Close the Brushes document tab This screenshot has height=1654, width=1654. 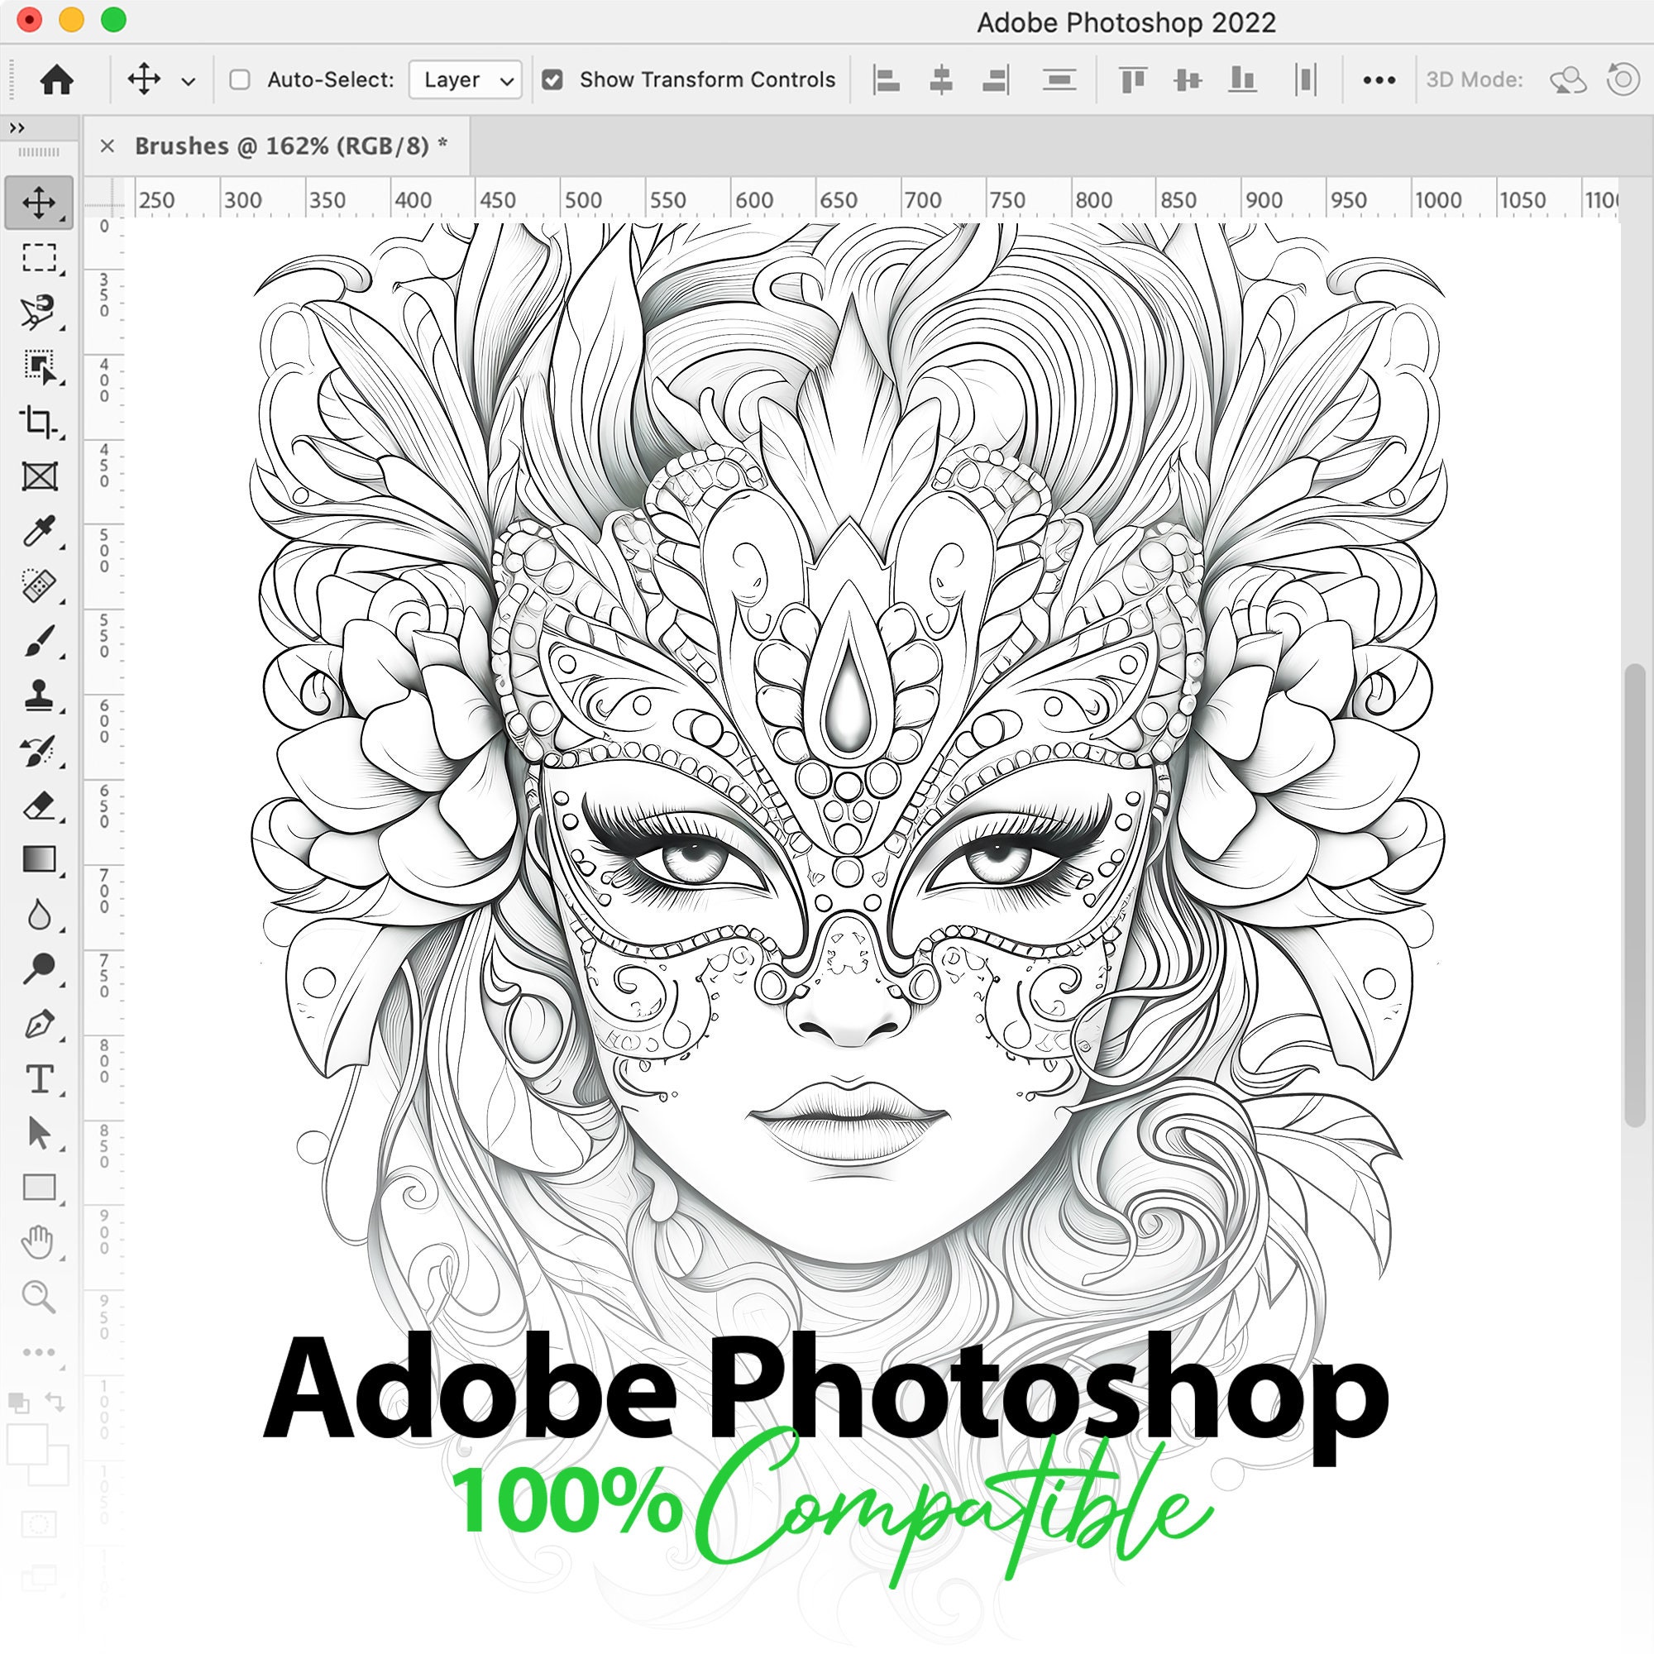(107, 146)
